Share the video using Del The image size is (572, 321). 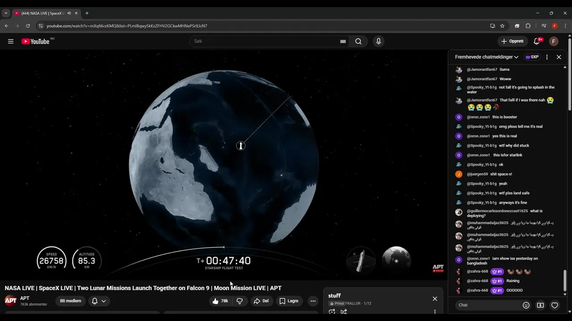tap(261, 301)
